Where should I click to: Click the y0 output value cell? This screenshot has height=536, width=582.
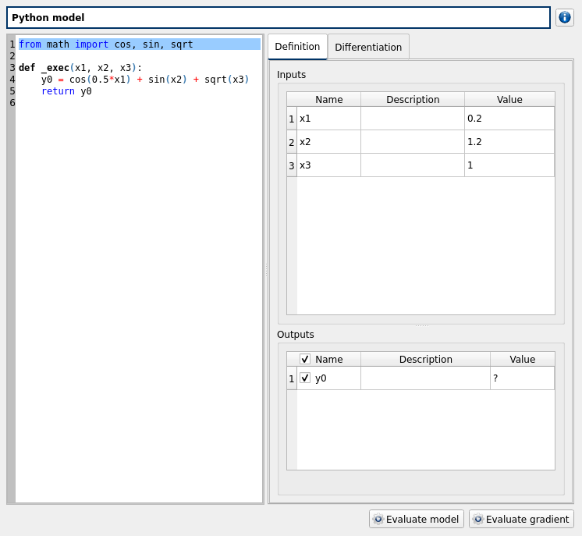coord(521,378)
